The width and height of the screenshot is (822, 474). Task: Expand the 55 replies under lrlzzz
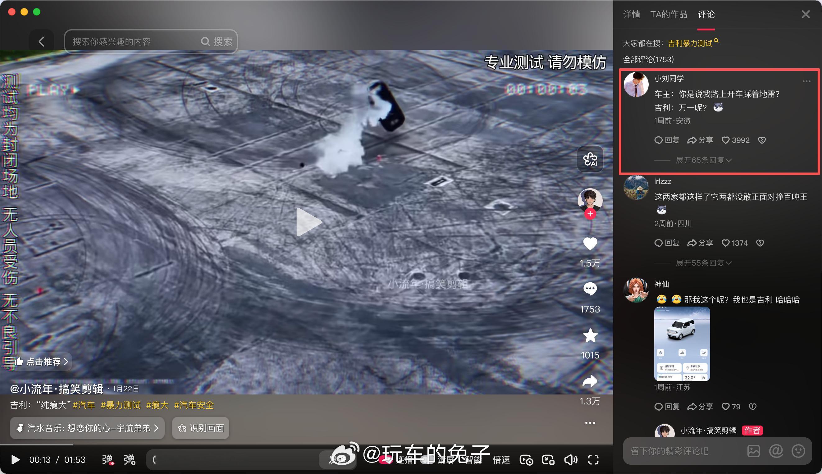(703, 263)
